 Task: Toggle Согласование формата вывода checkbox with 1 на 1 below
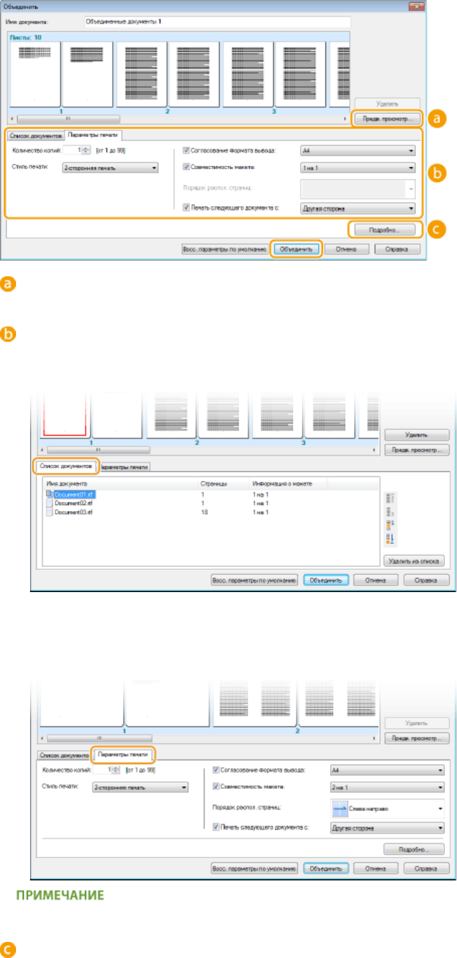point(186,151)
